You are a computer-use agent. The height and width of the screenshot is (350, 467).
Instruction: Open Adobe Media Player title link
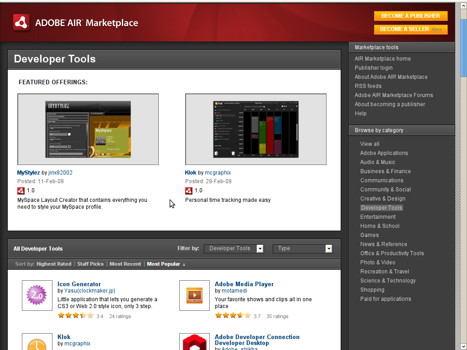pyautogui.click(x=244, y=284)
